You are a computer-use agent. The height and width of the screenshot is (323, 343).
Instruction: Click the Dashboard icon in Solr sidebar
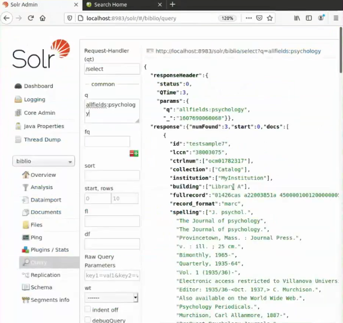coord(18,86)
